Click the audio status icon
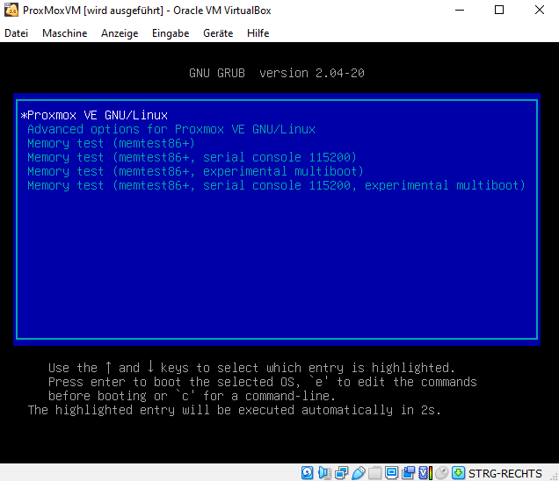 click(324, 473)
